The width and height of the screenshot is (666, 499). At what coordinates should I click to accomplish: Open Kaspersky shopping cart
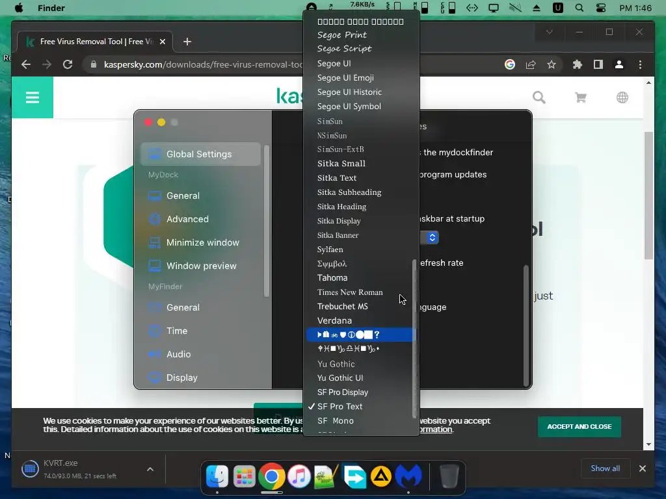581,97
